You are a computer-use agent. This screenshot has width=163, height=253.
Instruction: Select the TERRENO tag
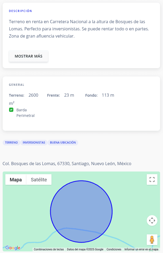tap(11, 142)
